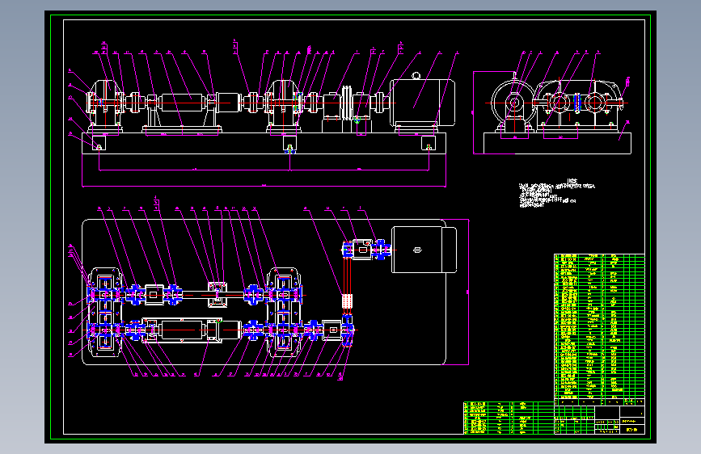
Task: Select the left gearbox in top plan view
Action: click(x=105, y=313)
